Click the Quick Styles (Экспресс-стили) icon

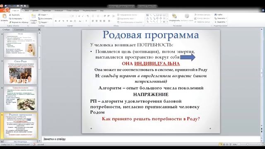(187, 16)
